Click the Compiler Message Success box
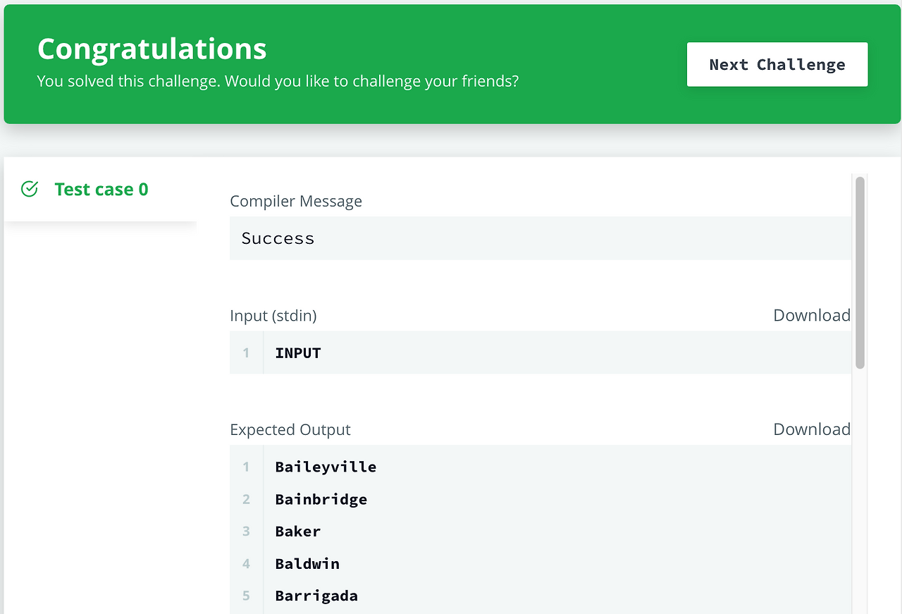 click(540, 238)
